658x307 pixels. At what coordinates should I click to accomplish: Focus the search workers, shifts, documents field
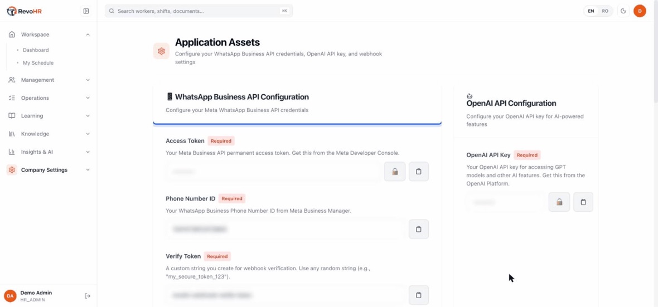[199, 11]
